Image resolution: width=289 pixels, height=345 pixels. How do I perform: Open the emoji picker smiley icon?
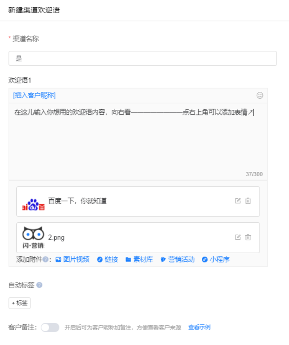pos(260,95)
